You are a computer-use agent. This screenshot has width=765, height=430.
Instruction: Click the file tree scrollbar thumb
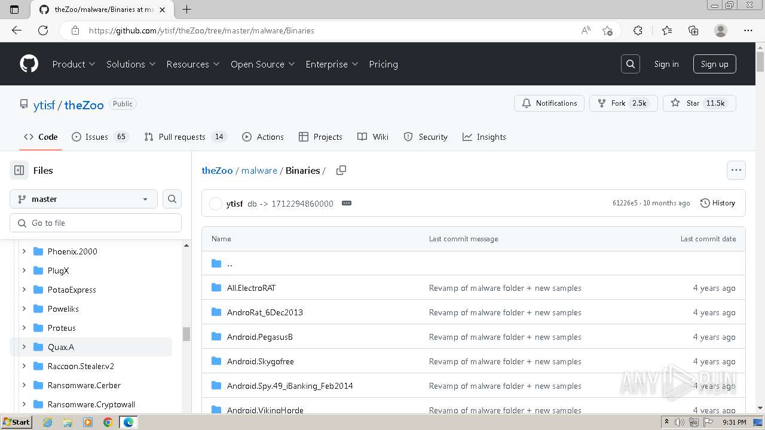coord(186,334)
